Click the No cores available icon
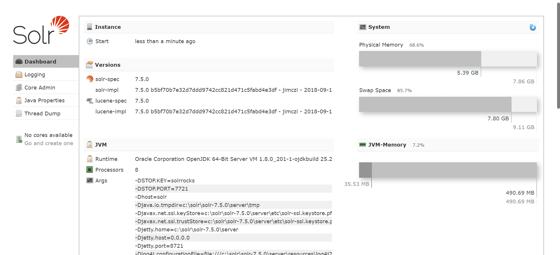The image size is (560, 255). click(x=19, y=139)
